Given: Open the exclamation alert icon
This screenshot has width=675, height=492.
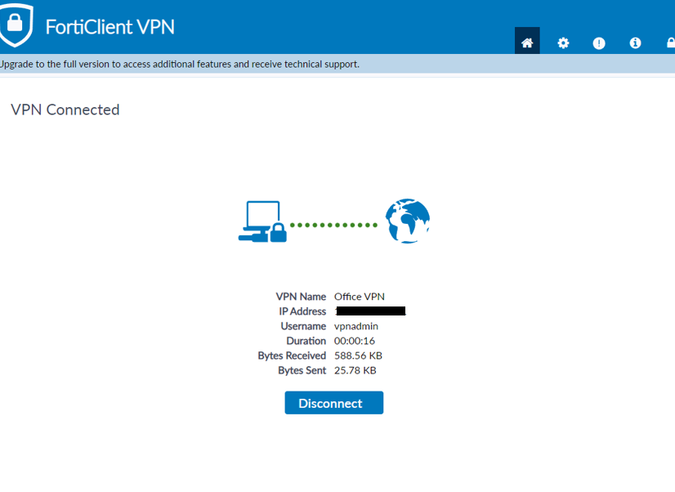Looking at the screenshot, I should [x=599, y=42].
